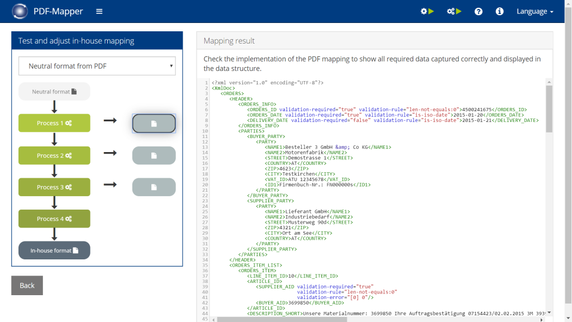Show information via the info circle icon

coord(499,11)
